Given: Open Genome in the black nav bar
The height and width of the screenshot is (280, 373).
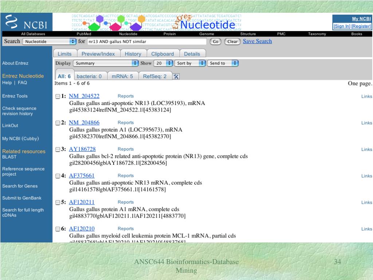Looking at the screenshot, I should point(207,34).
